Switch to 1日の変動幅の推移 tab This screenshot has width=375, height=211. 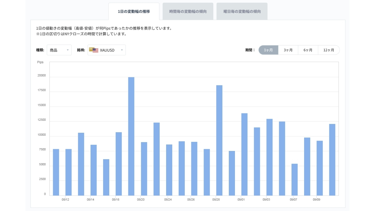[134, 11]
